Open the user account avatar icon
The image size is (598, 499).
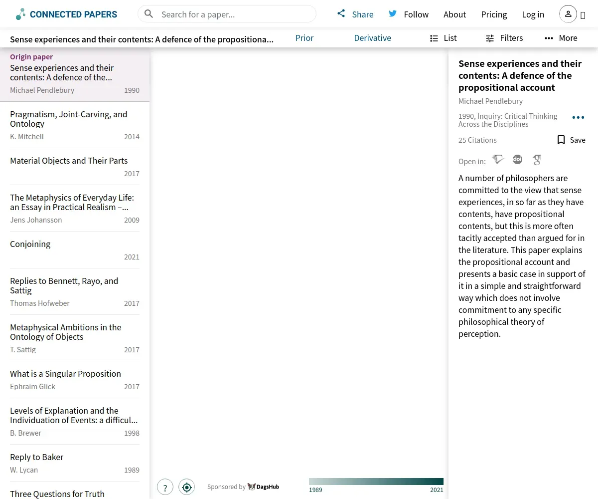(x=568, y=14)
